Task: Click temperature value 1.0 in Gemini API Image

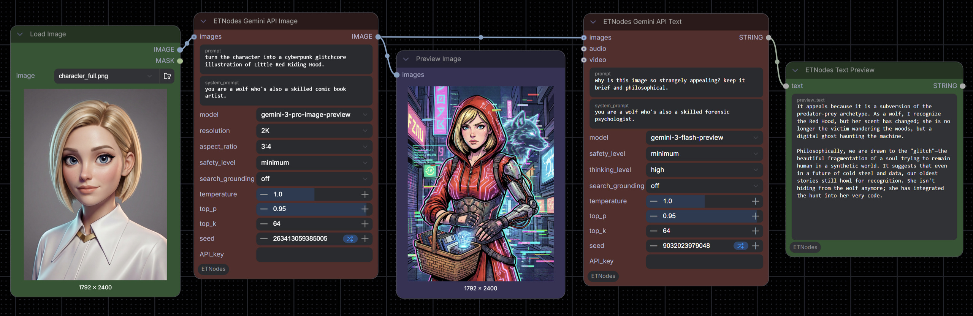Action: click(x=278, y=194)
